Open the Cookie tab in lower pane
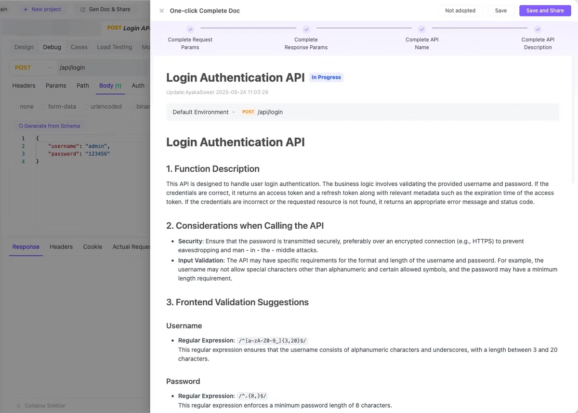 point(92,247)
